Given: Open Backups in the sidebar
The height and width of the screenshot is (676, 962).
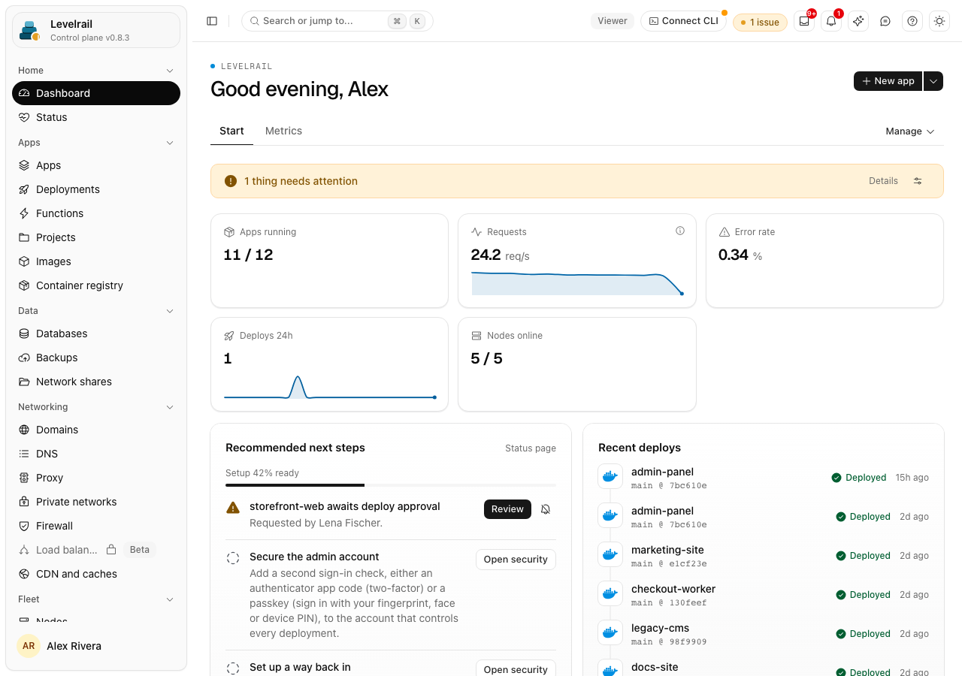Looking at the screenshot, I should [x=96, y=358].
